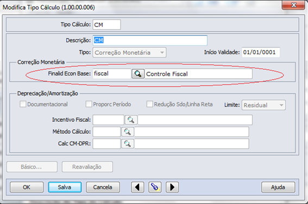Image resolution: width=308 pixels, height=204 pixels.
Task: Click the Início Validade date field
Action: pyautogui.click(x=261, y=52)
